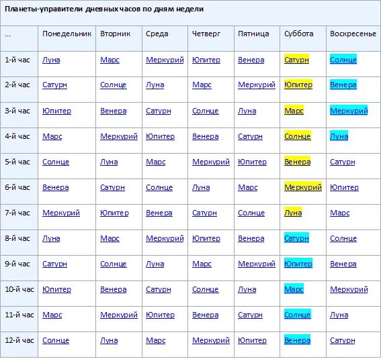
Task: Click highlighted Луна in Воскресенье 4-й час
Action: click(339, 136)
